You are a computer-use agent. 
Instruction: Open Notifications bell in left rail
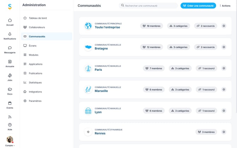point(10,34)
